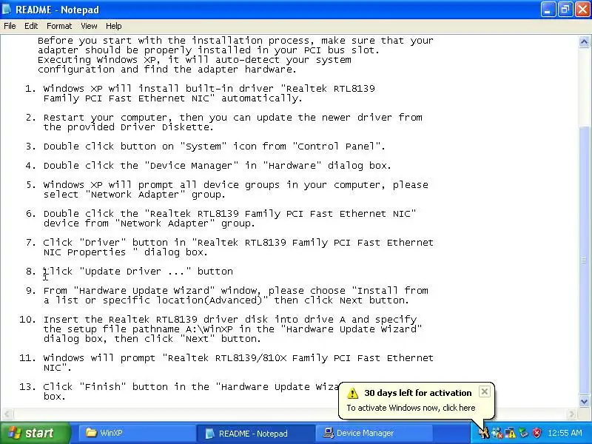
Task: Click the warning icon in the activation balloon
Action: pyautogui.click(x=353, y=393)
